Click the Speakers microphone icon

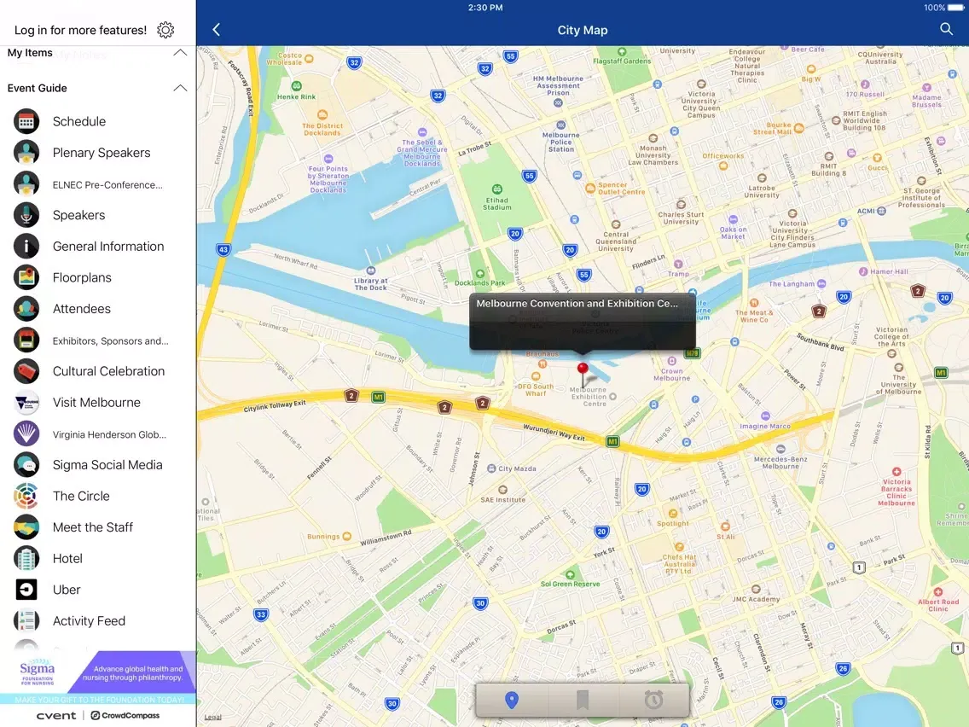[26, 215]
